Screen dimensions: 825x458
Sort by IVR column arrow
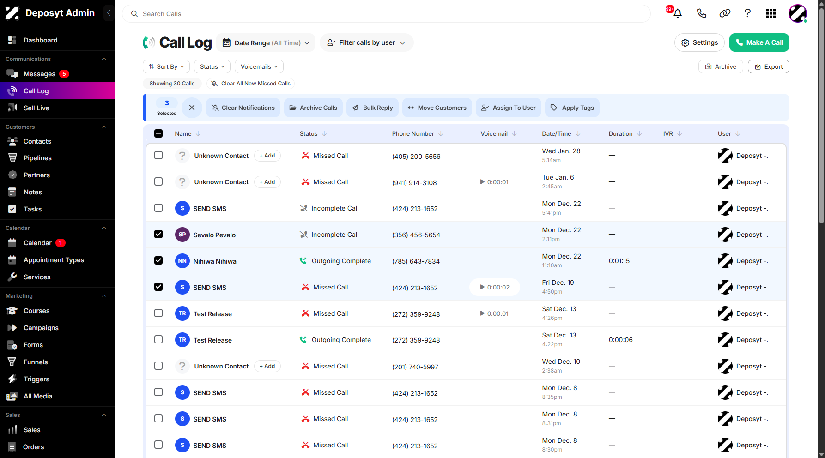click(679, 133)
